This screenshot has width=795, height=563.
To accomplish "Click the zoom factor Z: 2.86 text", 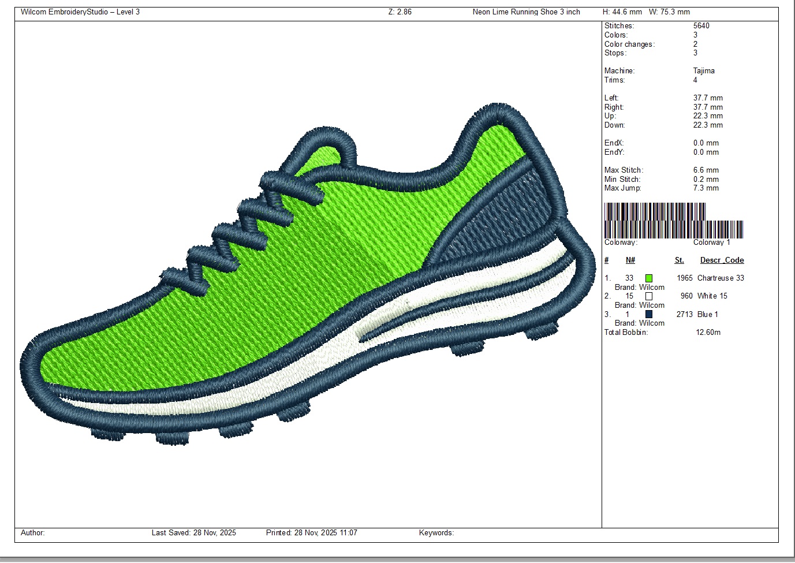I will point(400,12).
